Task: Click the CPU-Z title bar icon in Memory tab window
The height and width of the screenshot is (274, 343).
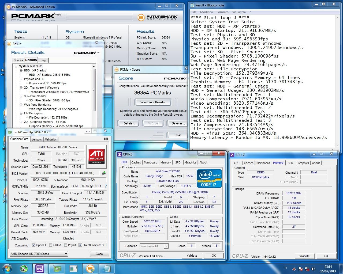Action: (x=232, y=155)
